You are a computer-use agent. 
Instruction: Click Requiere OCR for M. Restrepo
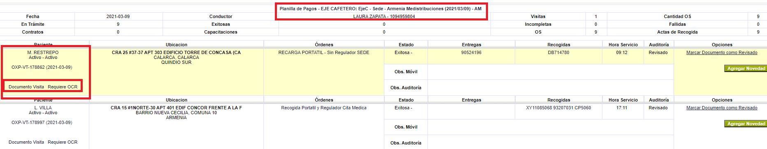[x=63, y=87]
